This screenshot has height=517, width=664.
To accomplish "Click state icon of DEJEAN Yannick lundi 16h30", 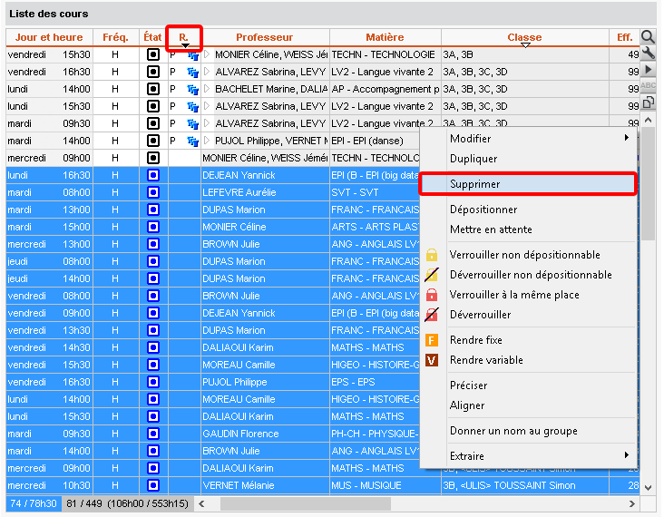I will click(153, 175).
